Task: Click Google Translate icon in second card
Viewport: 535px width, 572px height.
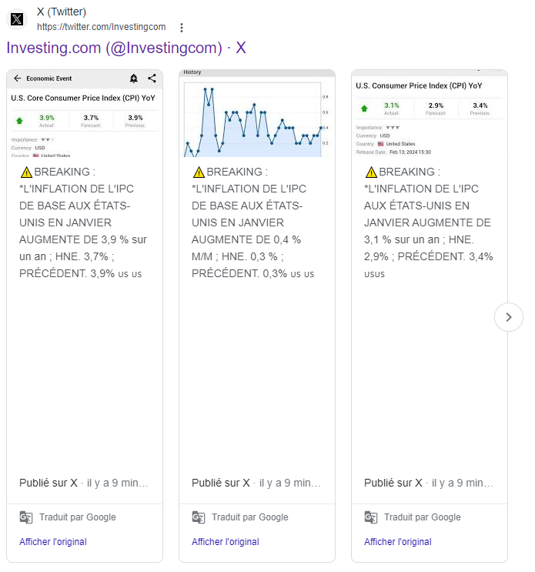Action: click(199, 517)
